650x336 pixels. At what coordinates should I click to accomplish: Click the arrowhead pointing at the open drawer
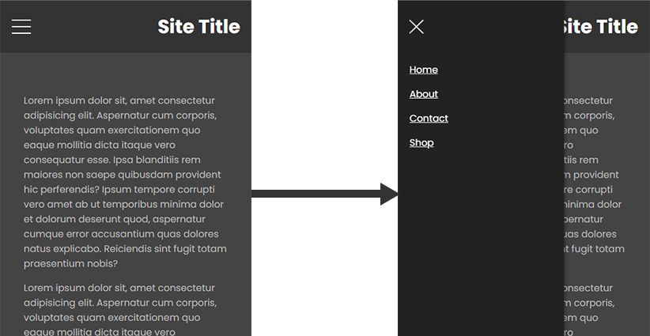[389, 194]
